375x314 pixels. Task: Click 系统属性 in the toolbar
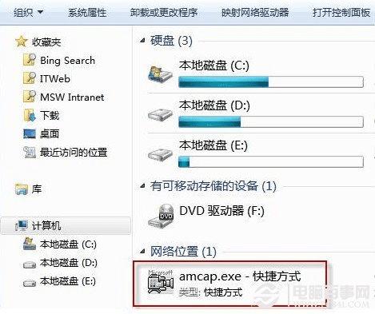(x=87, y=12)
